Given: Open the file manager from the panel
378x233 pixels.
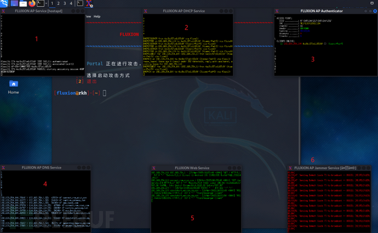Looking at the screenshot, I should (x=23, y=3).
